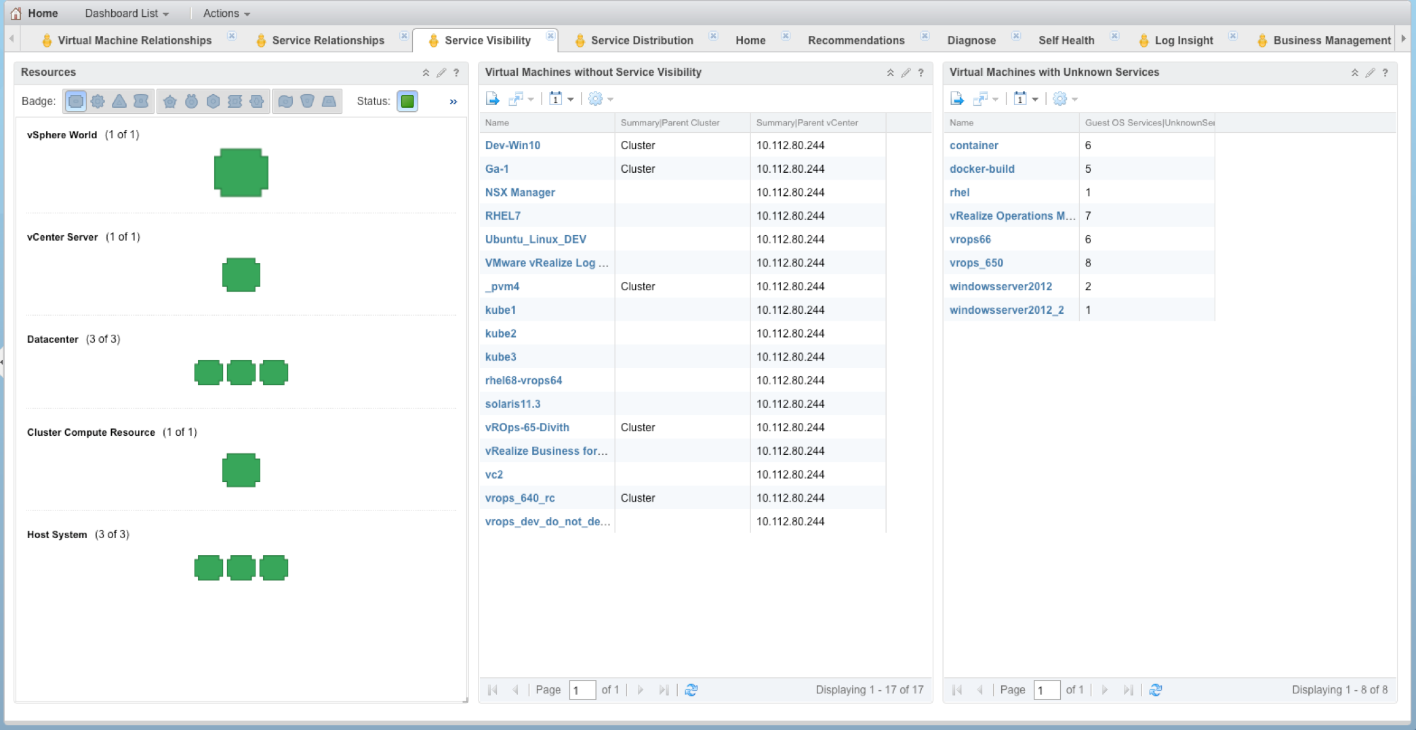Toggle the triangle-shaped badge in Resources
Image resolution: width=1416 pixels, height=730 pixels.
coord(119,101)
